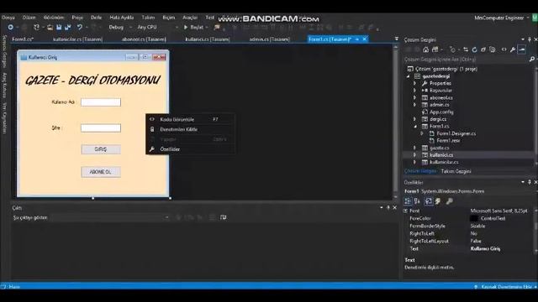The image size is (538, 302).
Task: Click the wrench Properties icon in Solution Explorer toolbar
Action: pyautogui.click(x=513, y=49)
